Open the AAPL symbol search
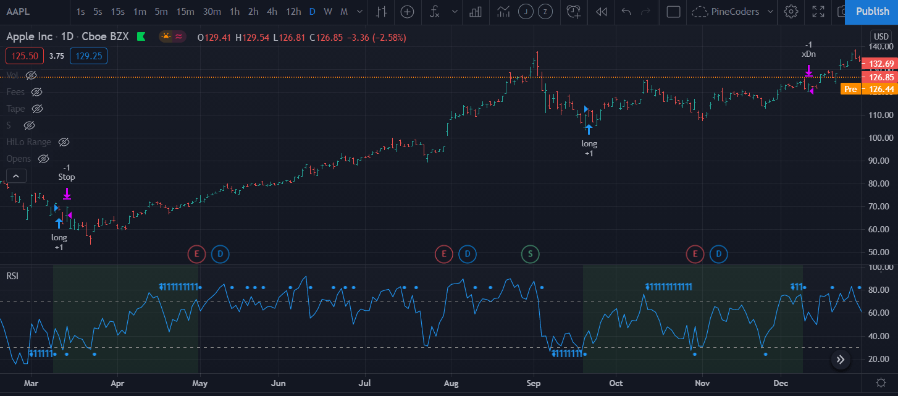This screenshot has width=898, height=396. [17, 11]
